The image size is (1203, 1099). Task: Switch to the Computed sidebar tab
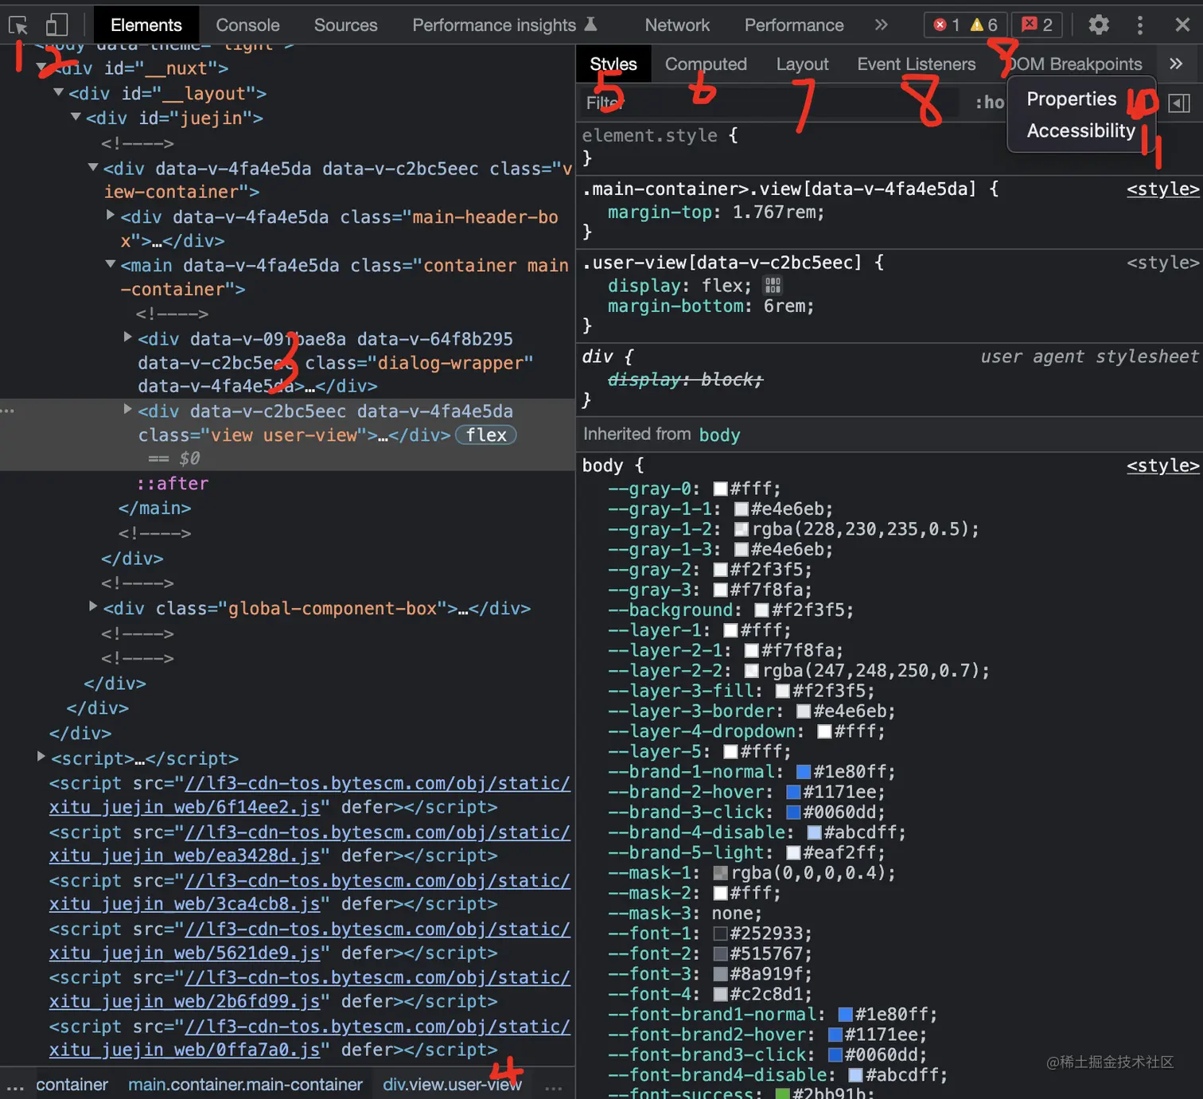click(x=706, y=64)
